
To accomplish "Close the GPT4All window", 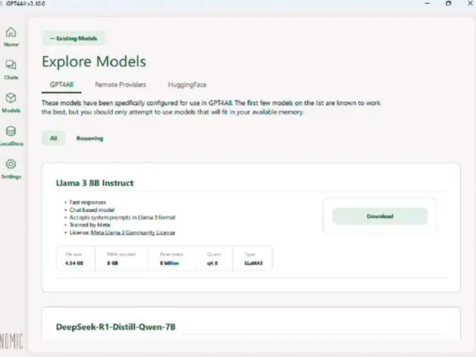I will (x=469, y=4).
